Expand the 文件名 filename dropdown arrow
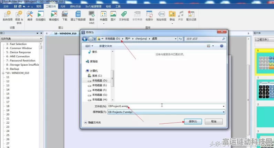Screen dimensions: 274x148 pyautogui.click(x=223, y=106)
